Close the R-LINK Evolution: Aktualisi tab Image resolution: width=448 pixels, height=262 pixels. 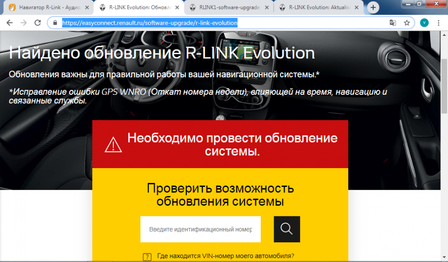pos(356,8)
